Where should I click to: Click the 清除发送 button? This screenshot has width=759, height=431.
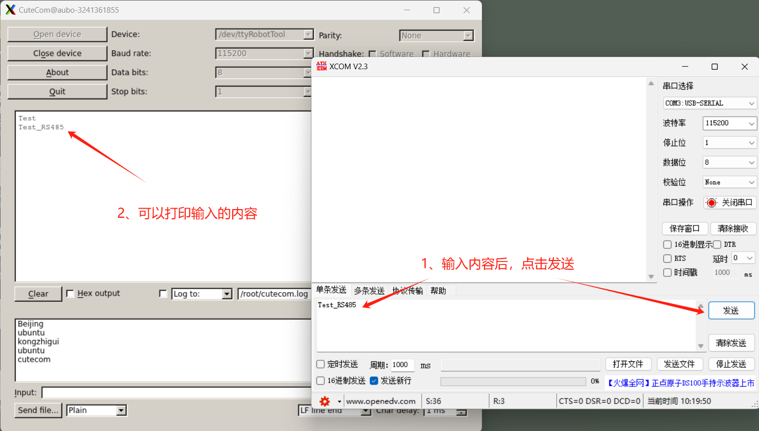tap(731, 343)
